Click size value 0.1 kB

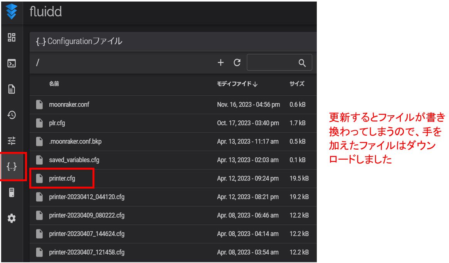point(298,160)
